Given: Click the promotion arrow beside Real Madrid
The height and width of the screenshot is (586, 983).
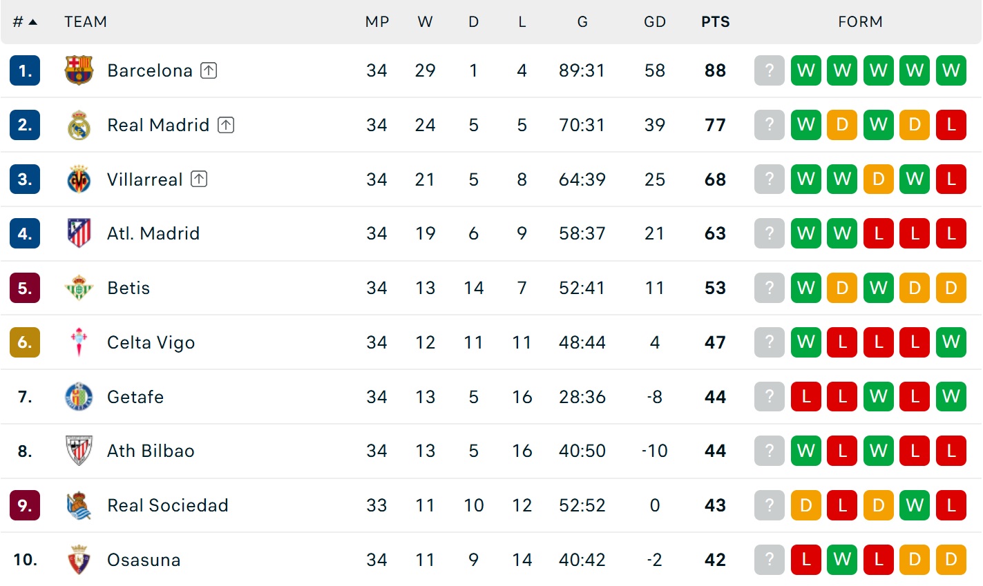Looking at the screenshot, I should coord(226,125).
